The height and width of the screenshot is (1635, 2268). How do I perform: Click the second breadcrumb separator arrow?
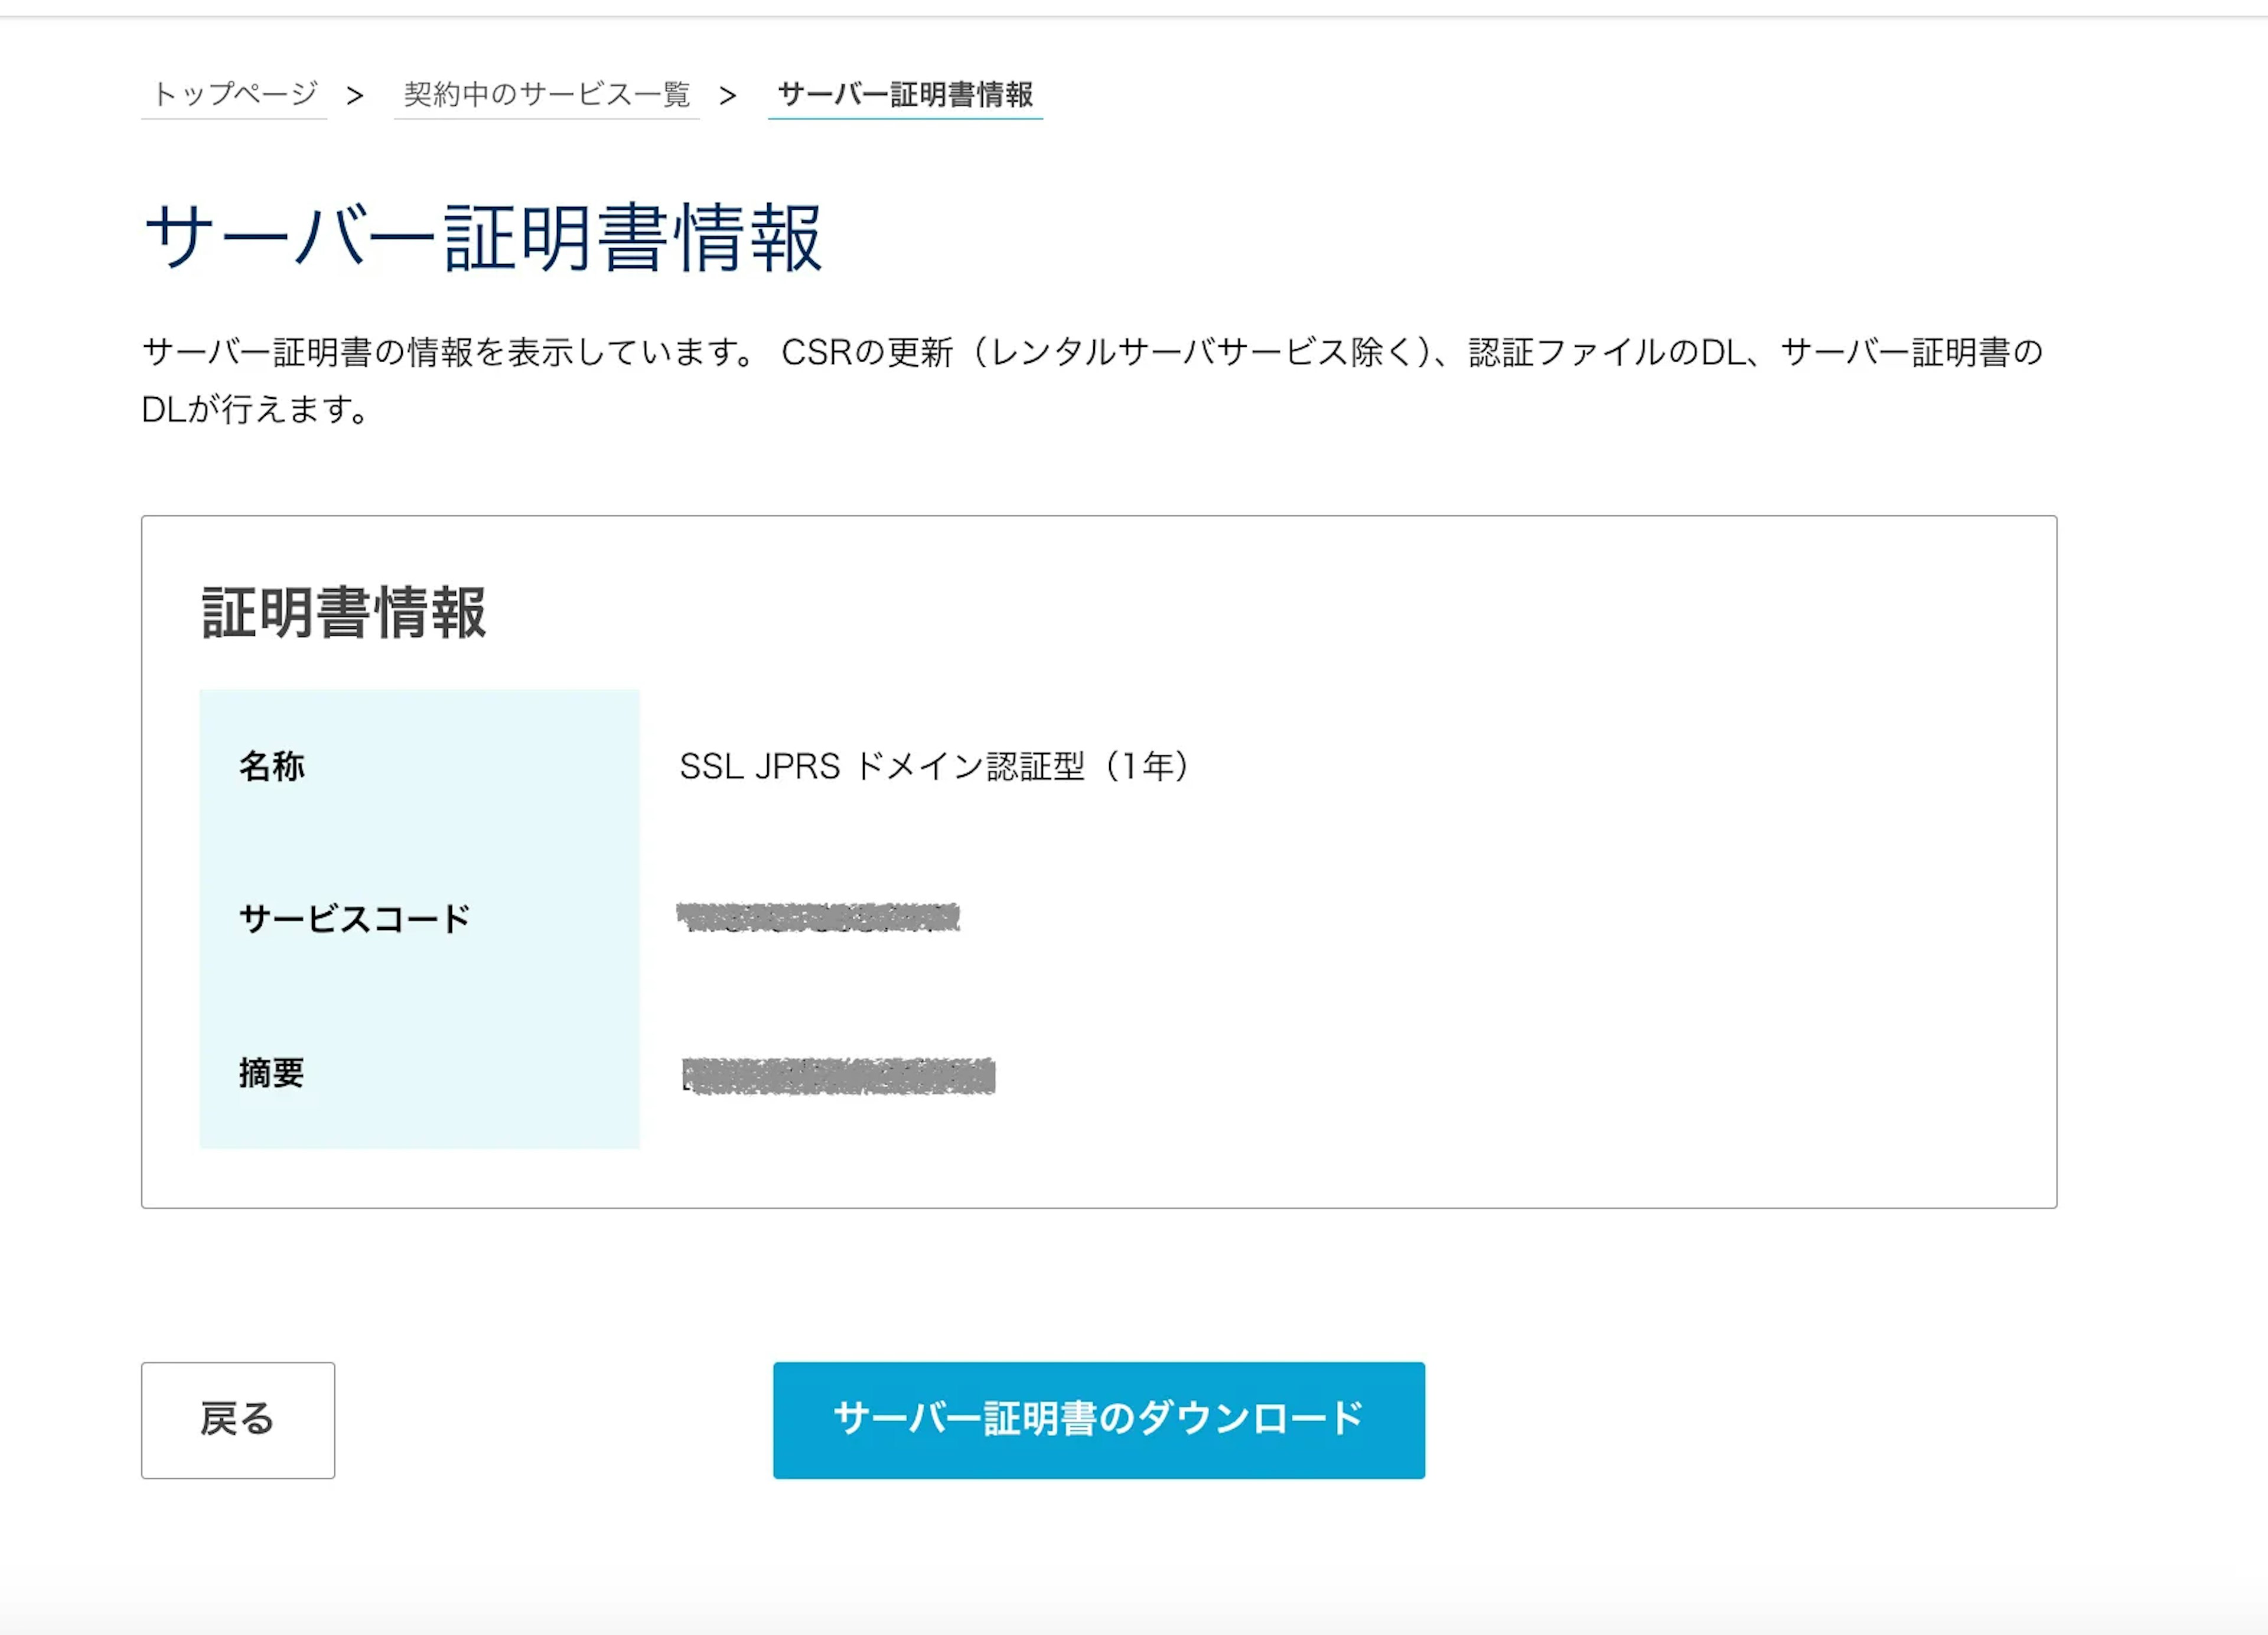point(728,96)
